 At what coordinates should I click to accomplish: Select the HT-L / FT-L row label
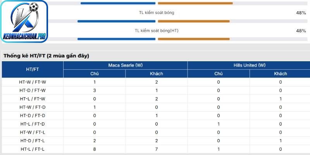point(33,149)
